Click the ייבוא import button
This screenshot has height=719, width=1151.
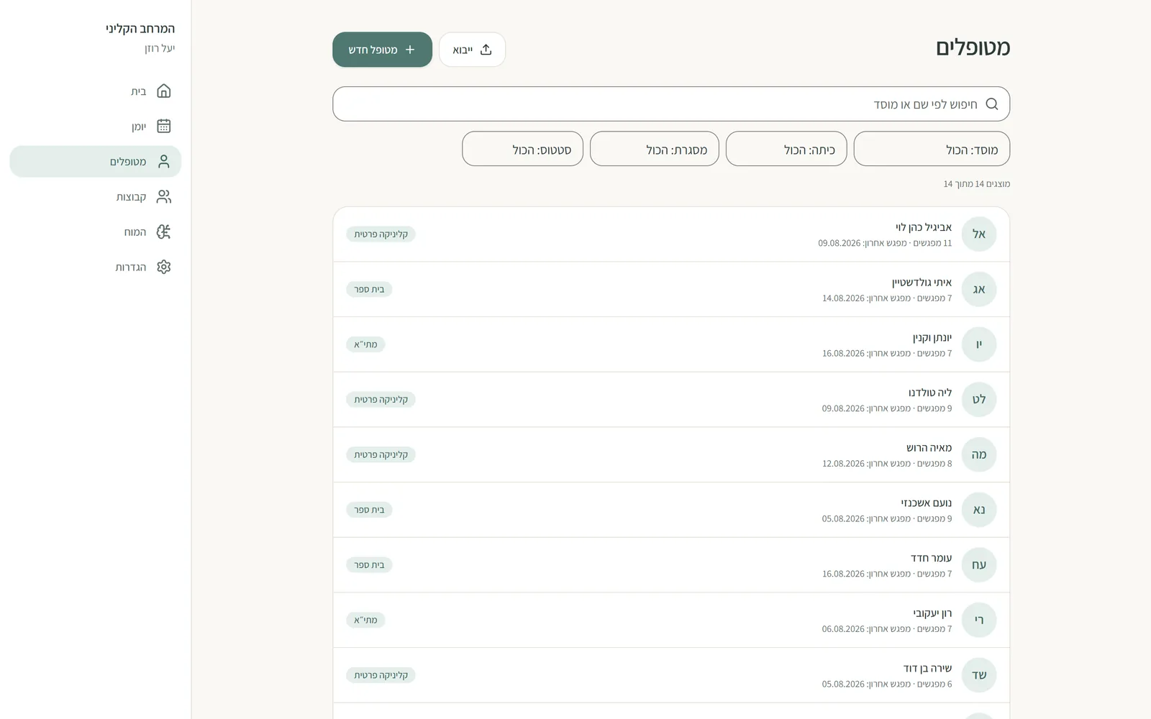[x=472, y=50]
